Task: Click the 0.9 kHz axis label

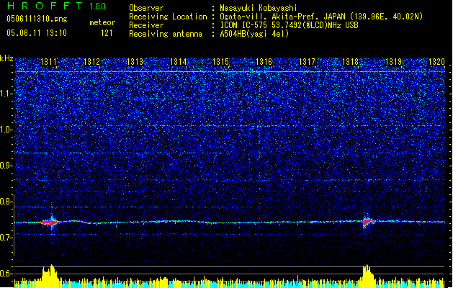Action: [6, 166]
